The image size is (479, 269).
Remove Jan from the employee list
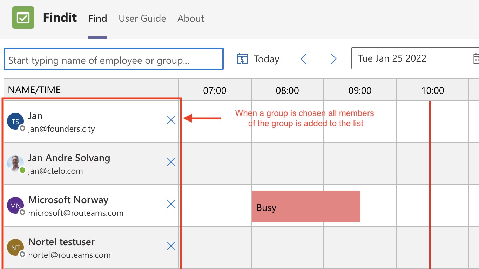[x=171, y=120]
